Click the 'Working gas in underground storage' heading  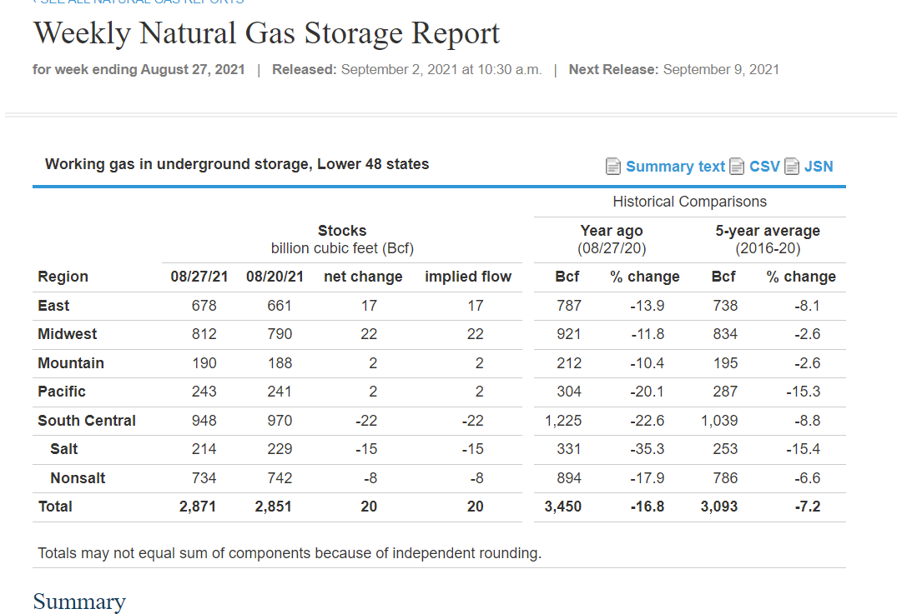pyautogui.click(x=237, y=164)
